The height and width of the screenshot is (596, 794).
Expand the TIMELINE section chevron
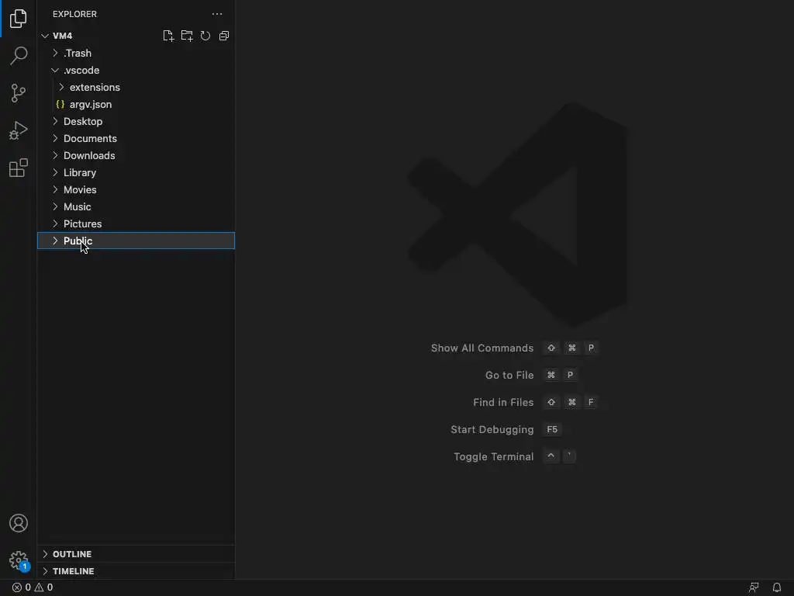click(x=45, y=571)
